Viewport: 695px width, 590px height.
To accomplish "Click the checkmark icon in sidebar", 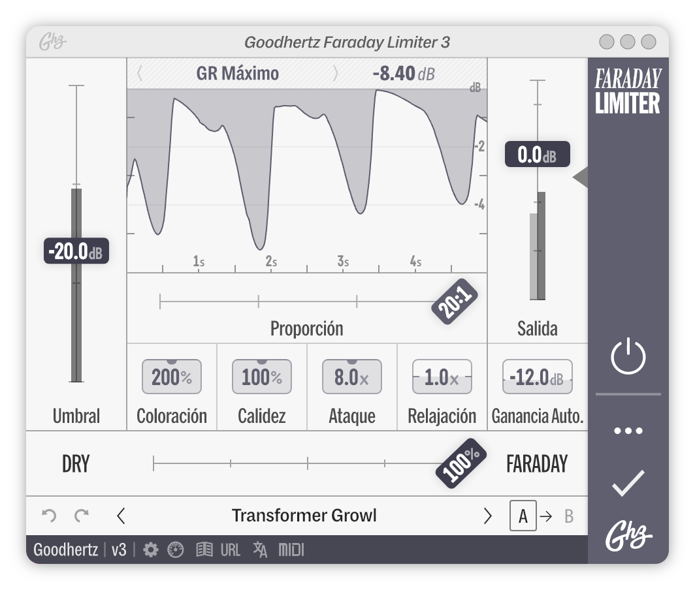I will pyautogui.click(x=628, y=483).
